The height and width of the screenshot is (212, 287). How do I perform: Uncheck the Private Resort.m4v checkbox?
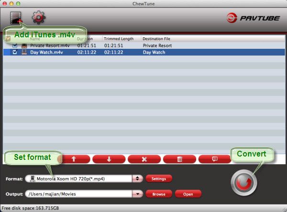pyautogui.click(x=15, y=45)
